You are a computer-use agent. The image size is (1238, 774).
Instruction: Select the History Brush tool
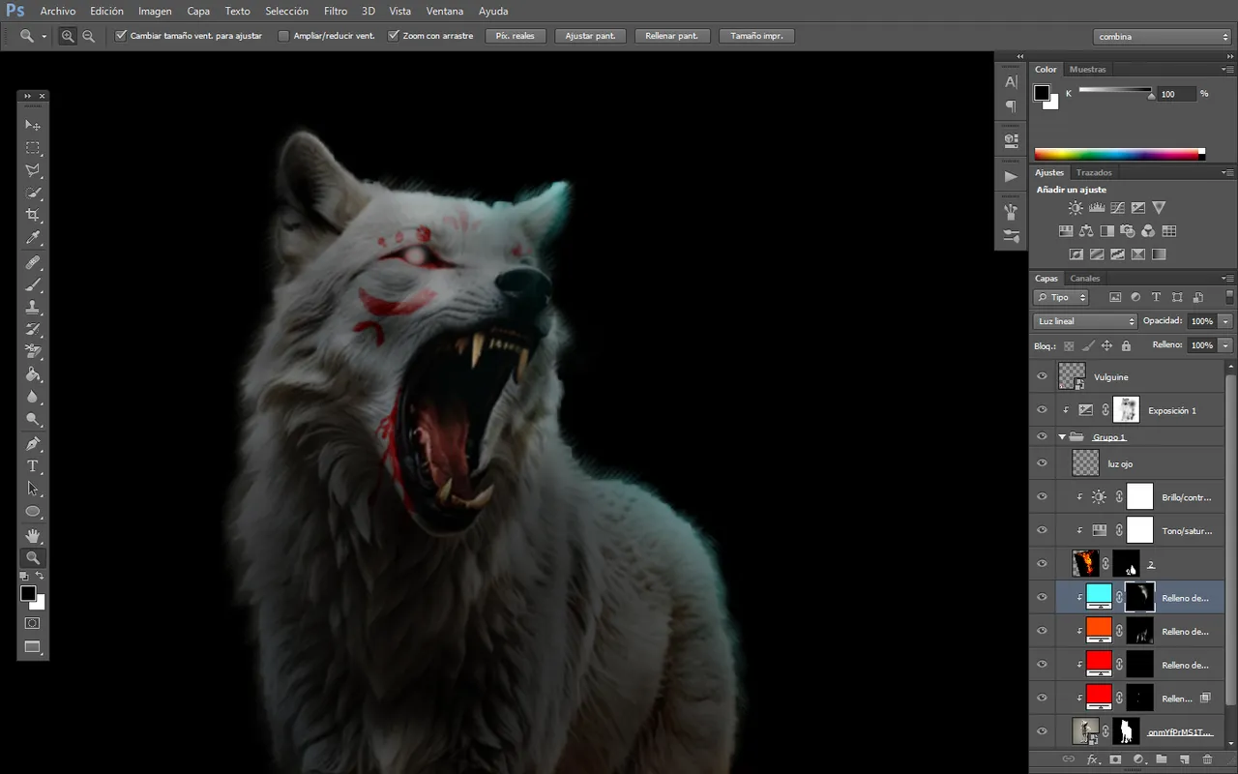[33, 330]
